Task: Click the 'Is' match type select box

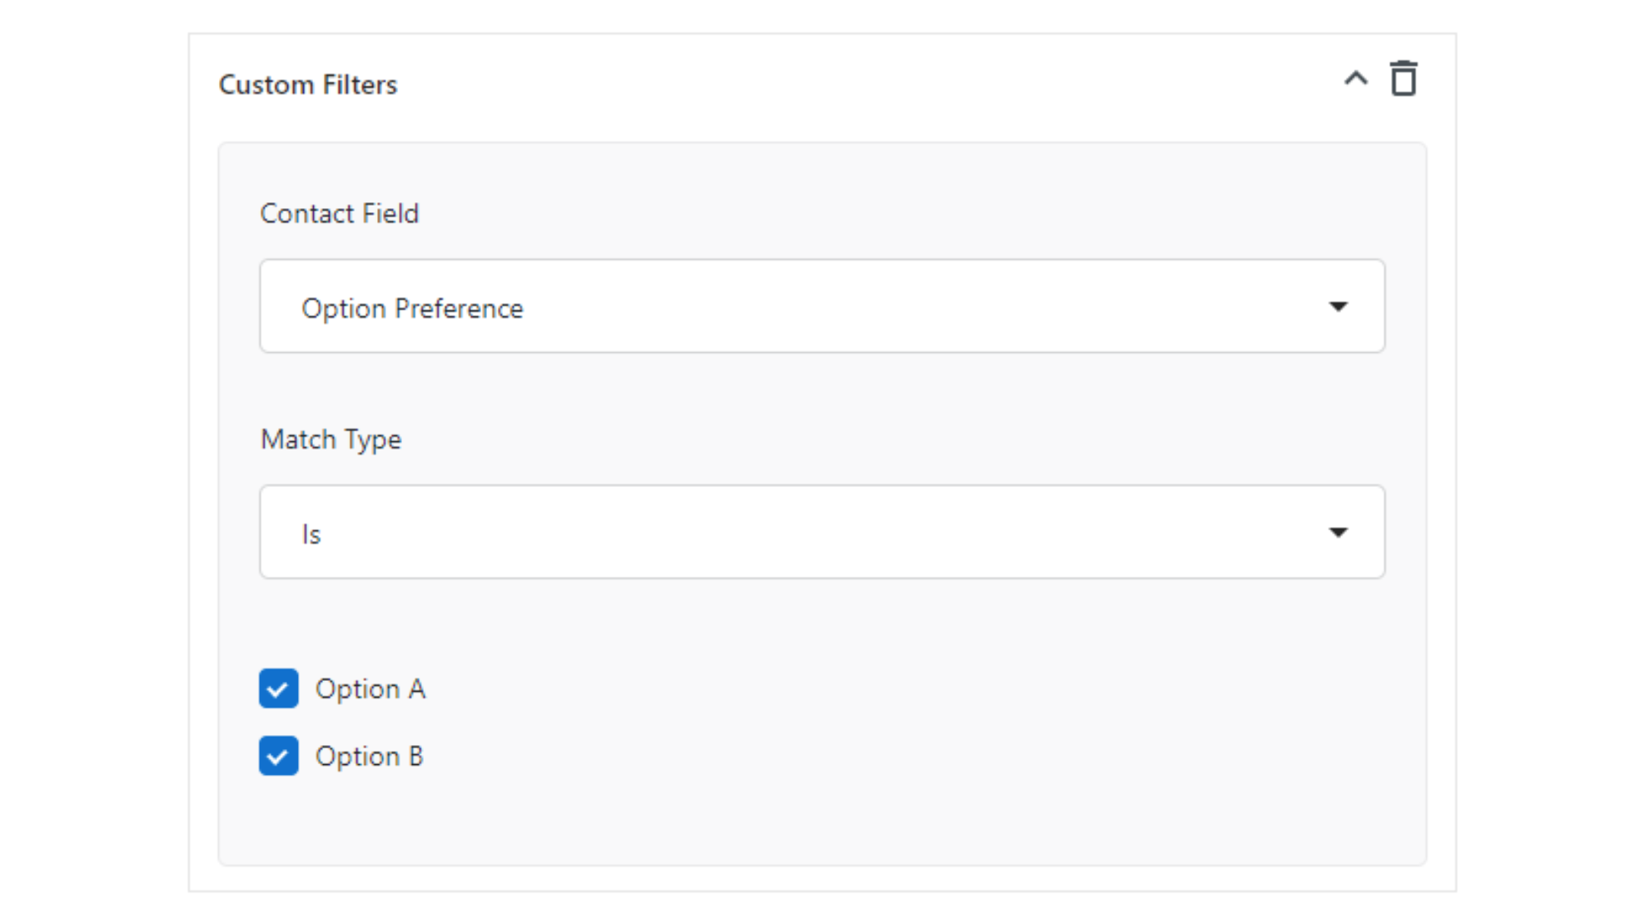Action: point(822,532)
